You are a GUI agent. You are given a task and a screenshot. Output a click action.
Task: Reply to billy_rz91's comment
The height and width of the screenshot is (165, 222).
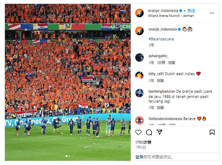tap(161, 80)
